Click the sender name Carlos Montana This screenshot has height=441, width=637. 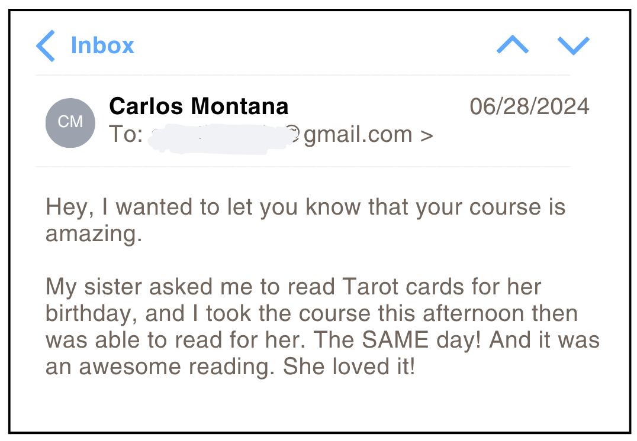pos(199,106)
